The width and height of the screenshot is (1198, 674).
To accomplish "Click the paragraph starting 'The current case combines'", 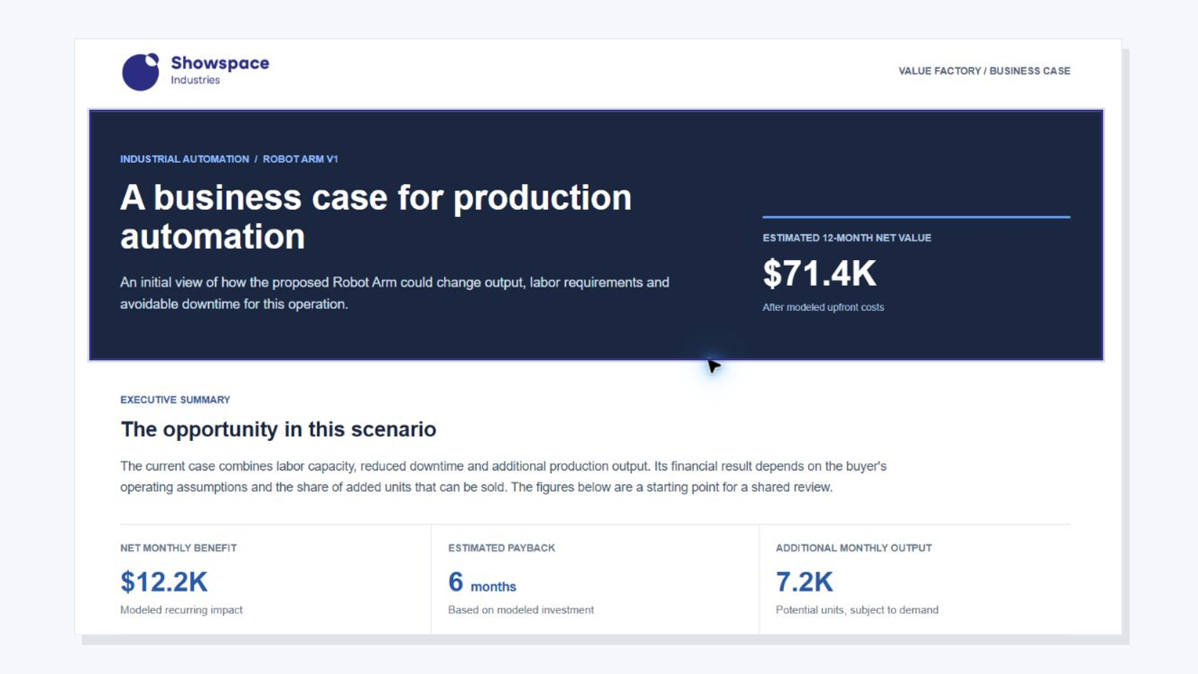I will [x=503, y=476].
